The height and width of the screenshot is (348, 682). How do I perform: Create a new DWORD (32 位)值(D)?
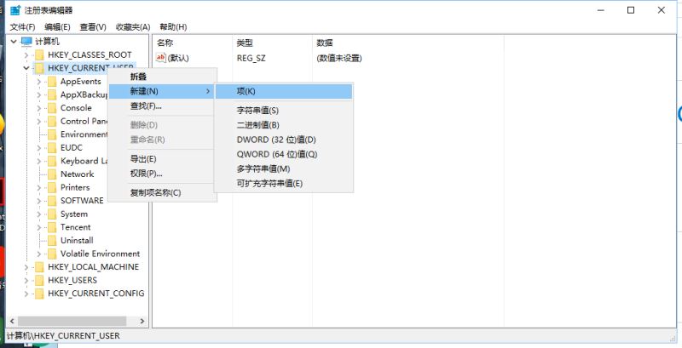pyautogui.click(x=284, y=140)
